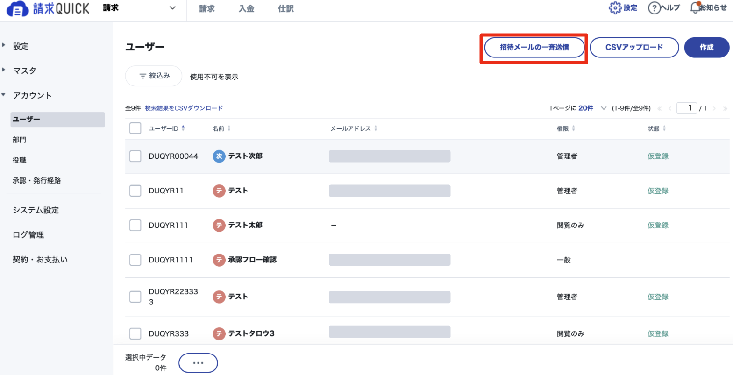Image resolution: width=733 pixels, height=375 pixels.
Task: Sort by メールアドレス column arrows
Action: tap(376, 128)
